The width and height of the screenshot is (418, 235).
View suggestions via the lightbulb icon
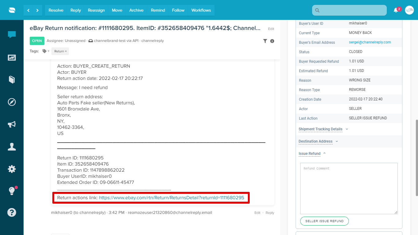click(12, 190)
